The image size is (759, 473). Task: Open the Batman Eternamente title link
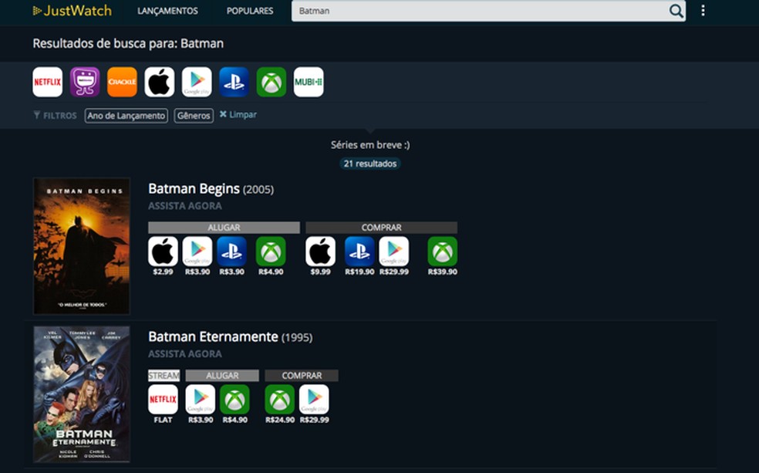[x=213, y=336]
